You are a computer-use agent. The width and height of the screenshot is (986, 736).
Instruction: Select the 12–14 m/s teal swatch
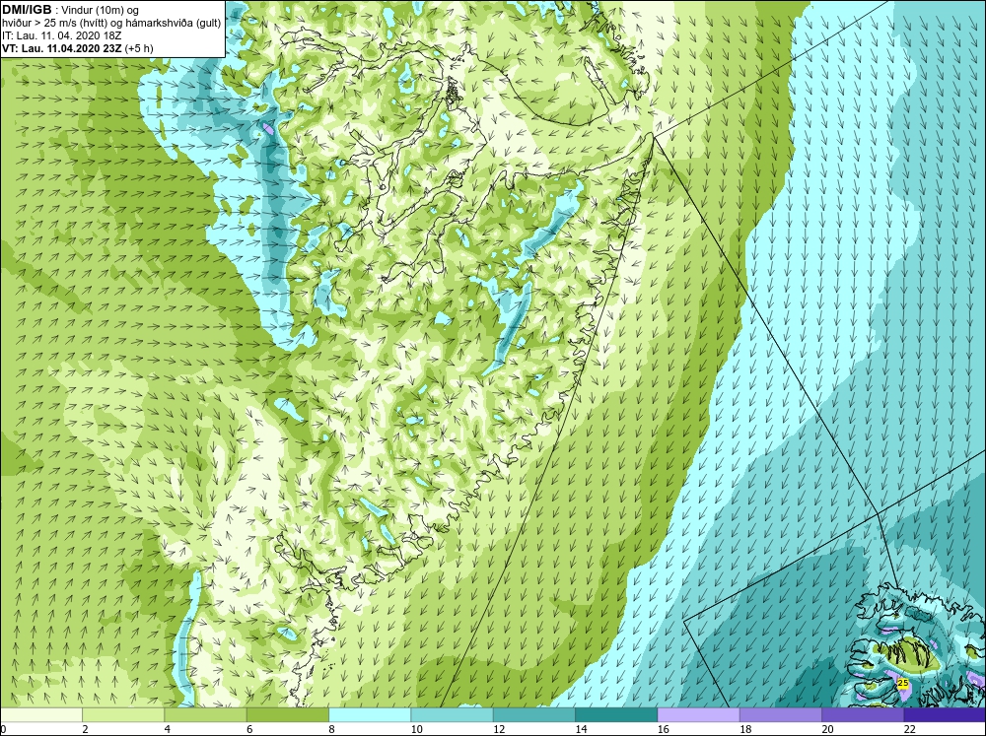(x=533, y=715)
